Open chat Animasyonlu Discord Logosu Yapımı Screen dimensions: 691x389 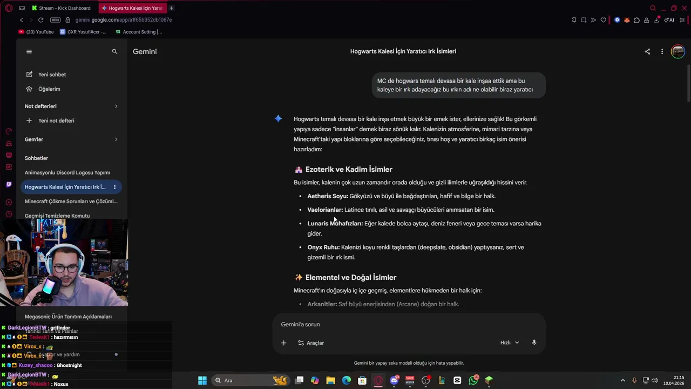[x=67, y=172]
